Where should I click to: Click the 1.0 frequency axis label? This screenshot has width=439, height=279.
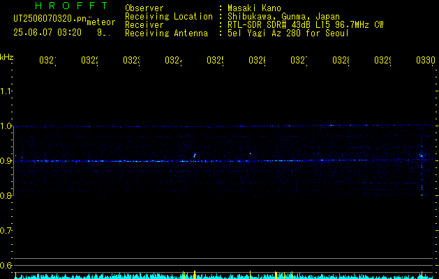coord(6,126)
